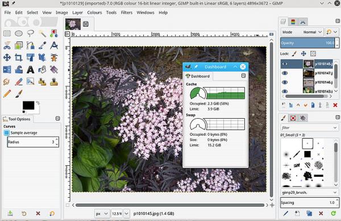
Task: Delete the selected layer with the red X
Action: click(x=335, y=106)
